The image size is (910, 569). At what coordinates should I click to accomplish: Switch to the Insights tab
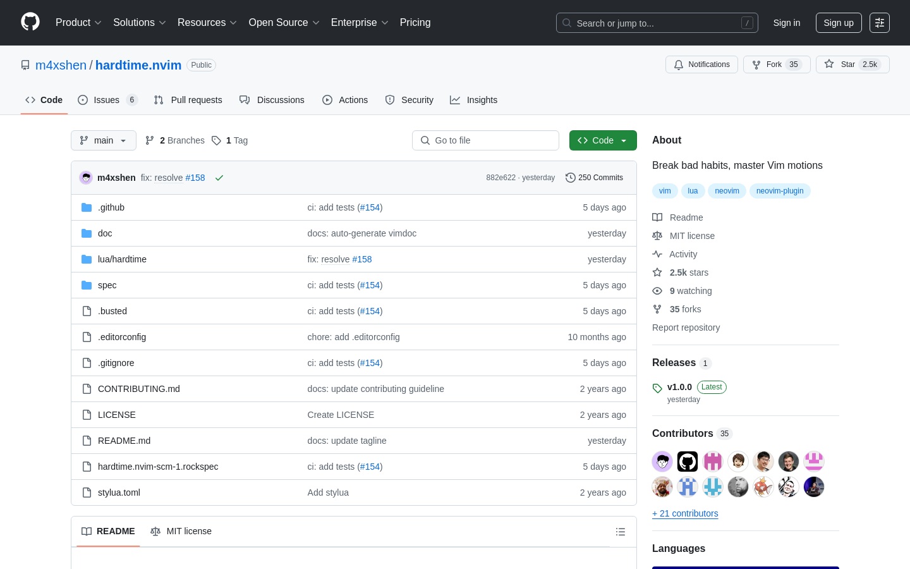(x=474, y=100)
